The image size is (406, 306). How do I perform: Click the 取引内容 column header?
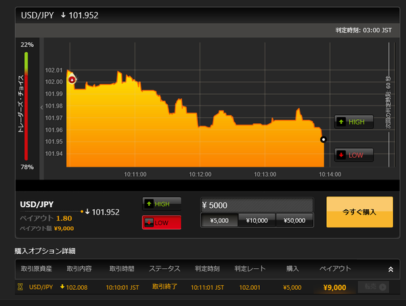[x=79, y=269]
